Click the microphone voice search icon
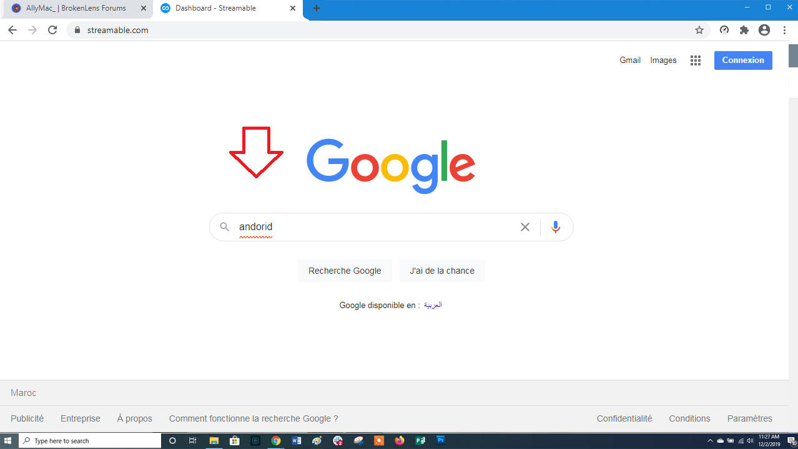 point(556,227)
